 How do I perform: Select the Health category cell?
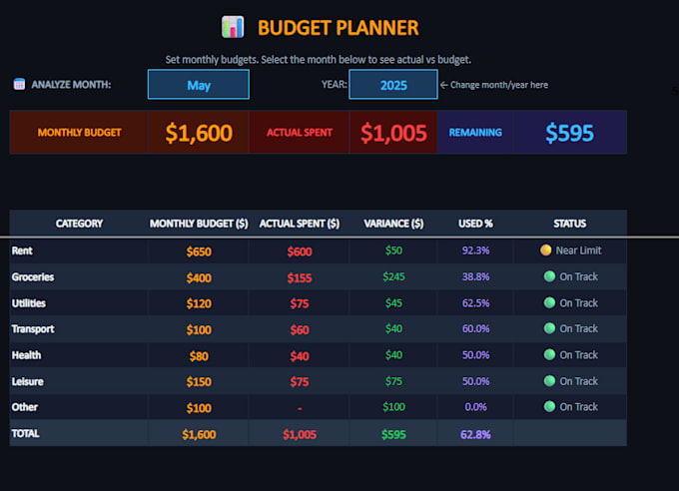79,355
